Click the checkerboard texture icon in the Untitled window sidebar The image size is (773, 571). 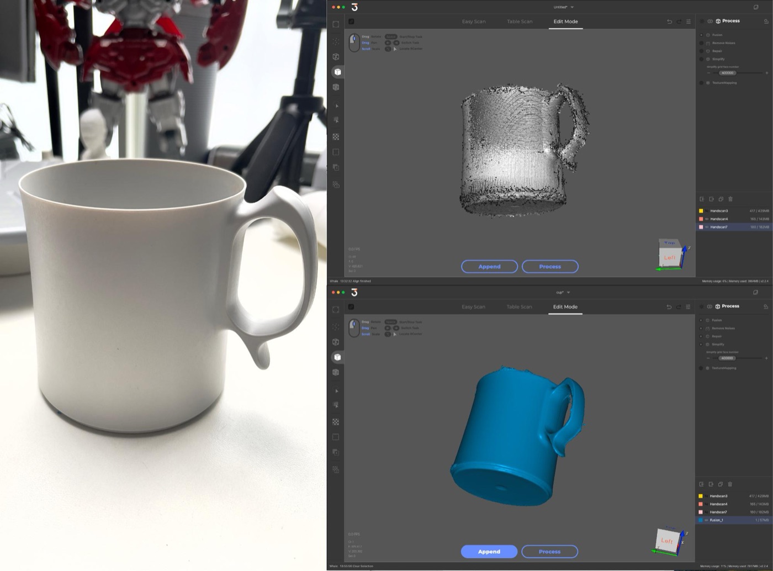(x=336, y=137)
